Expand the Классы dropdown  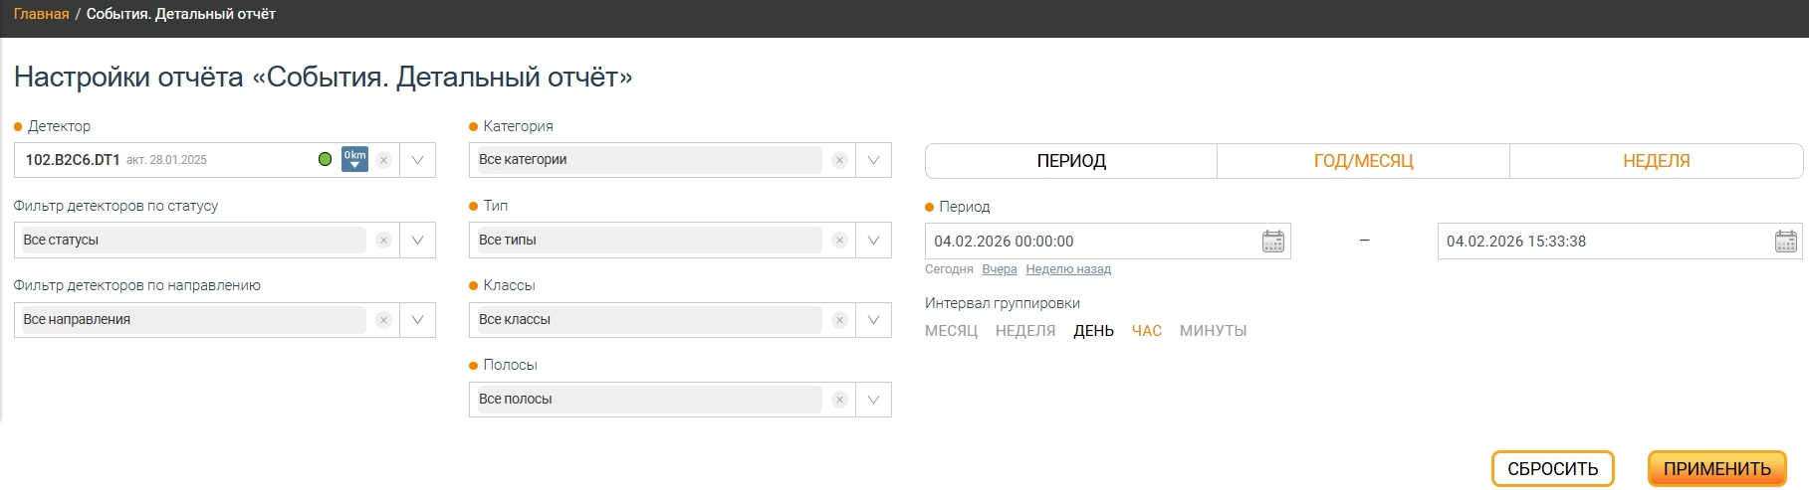click(874, 320)
